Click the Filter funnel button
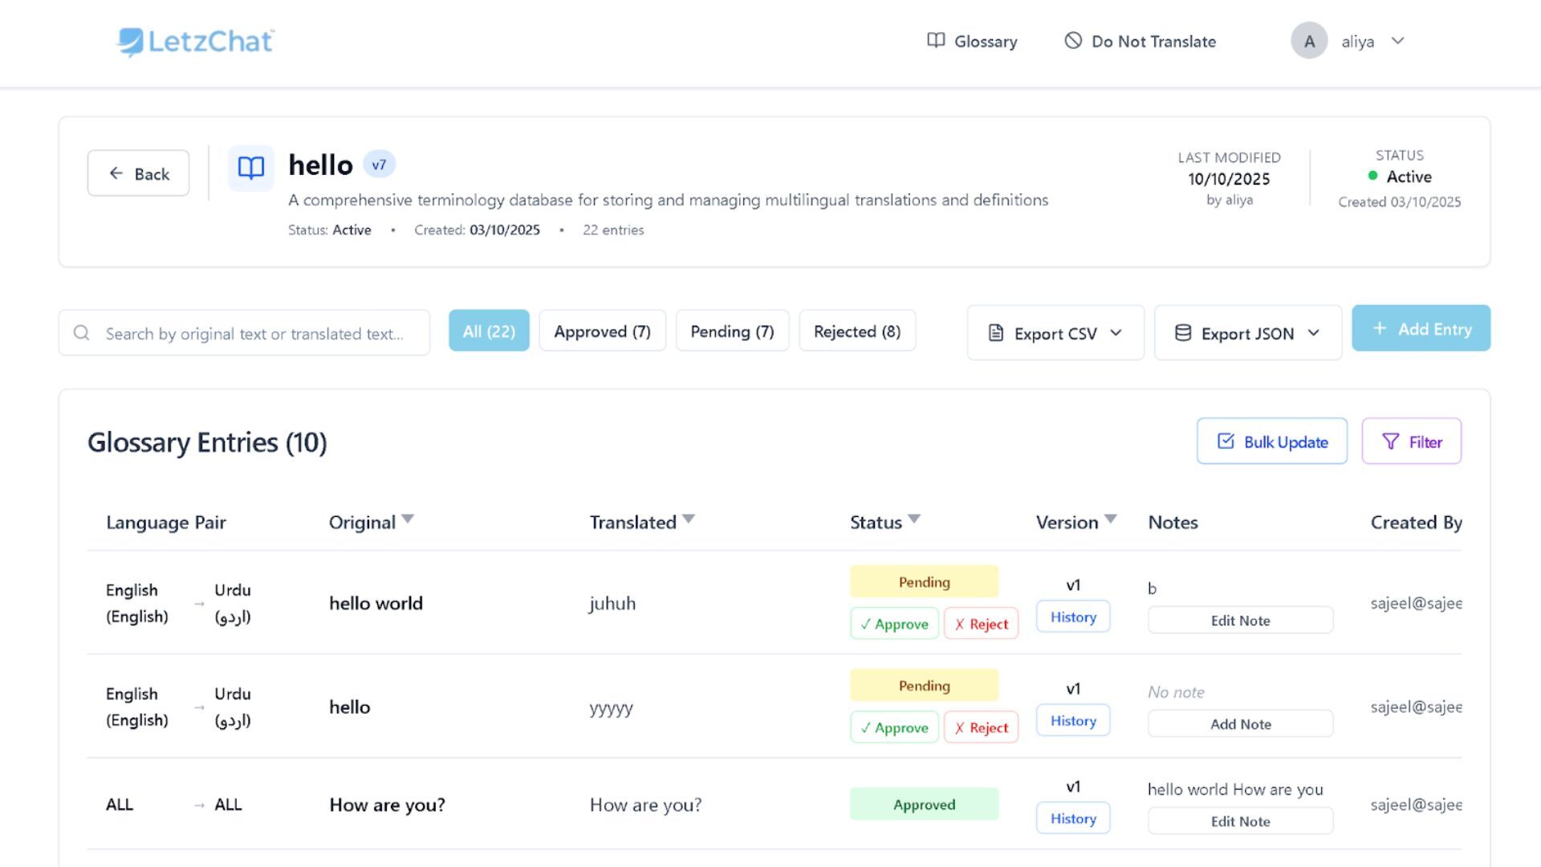The height and width of the screenshot is (867, 1541). click(x=1411, y=442)
